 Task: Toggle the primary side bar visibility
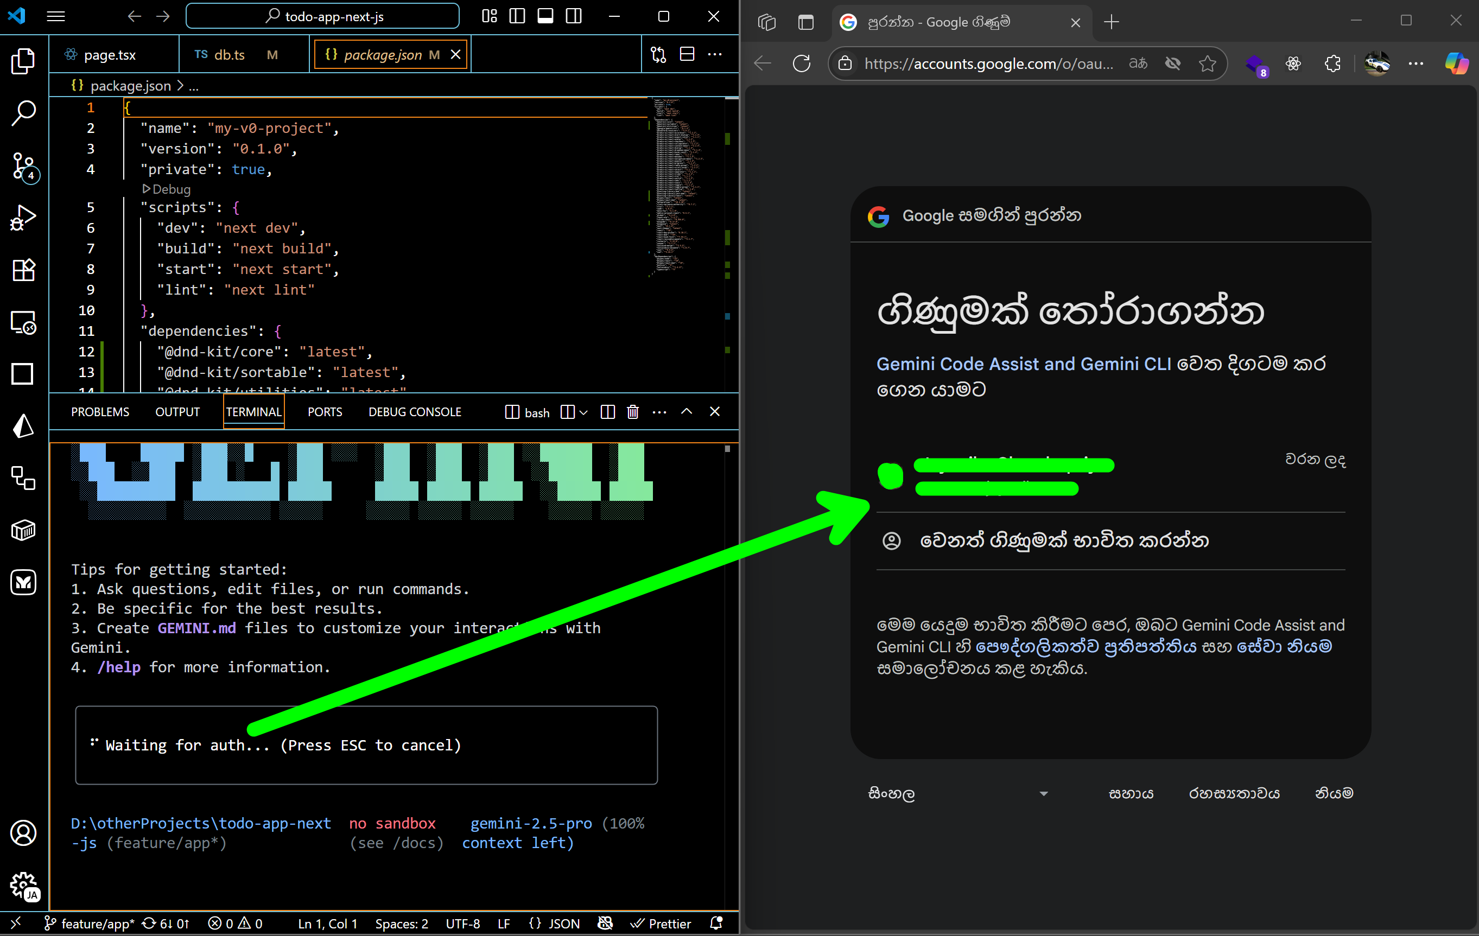(x=517, y=17)
